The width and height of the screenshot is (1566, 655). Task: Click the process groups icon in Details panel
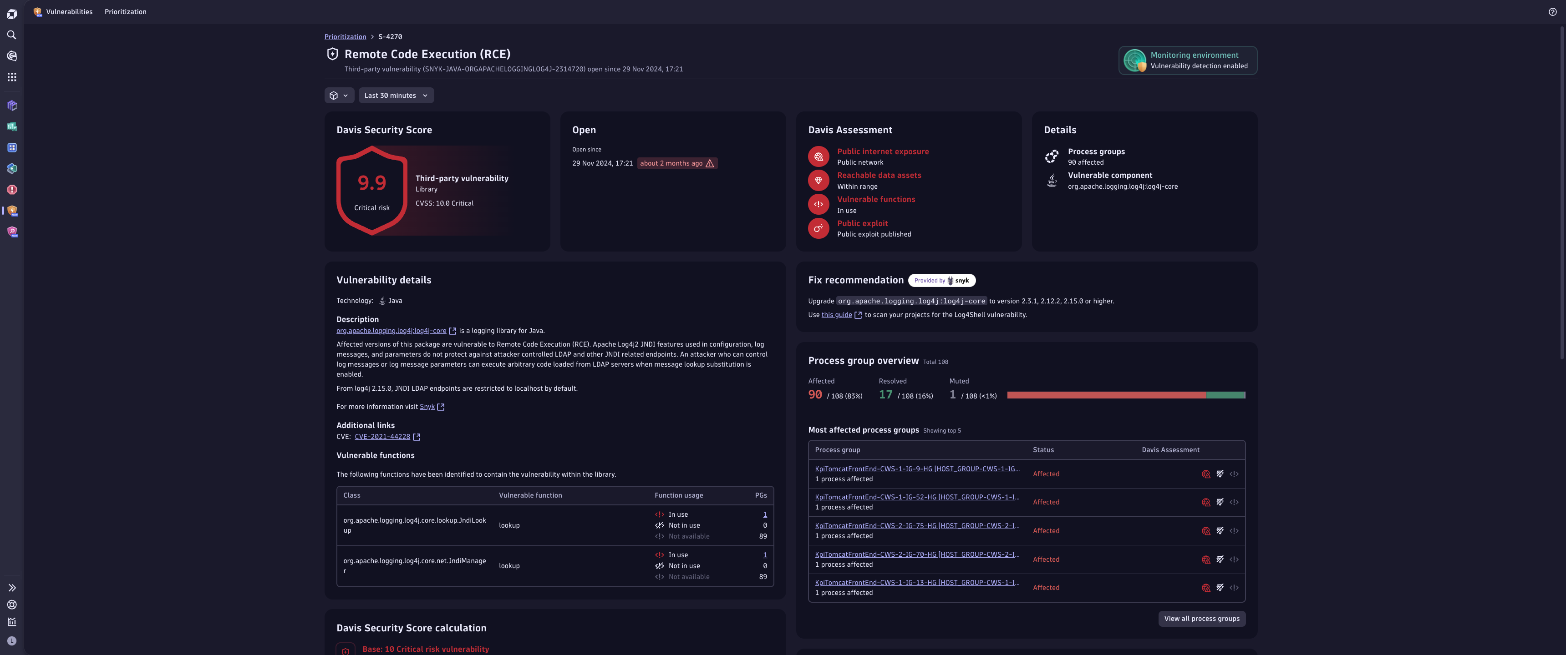click(x=1051, y=156)
